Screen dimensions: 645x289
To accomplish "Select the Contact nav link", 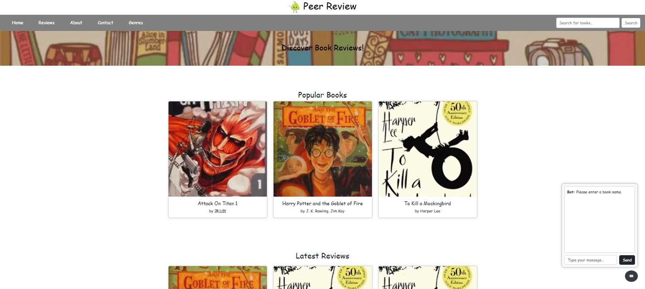I will pos(106,23).
